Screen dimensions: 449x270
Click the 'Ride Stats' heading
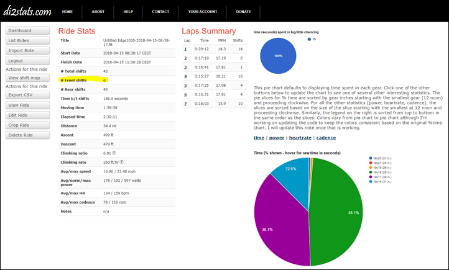[x=76, y=31]
